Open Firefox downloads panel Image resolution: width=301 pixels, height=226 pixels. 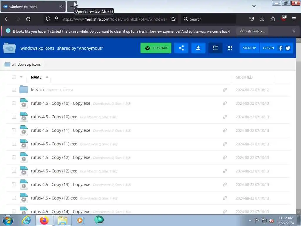(262, 19)
